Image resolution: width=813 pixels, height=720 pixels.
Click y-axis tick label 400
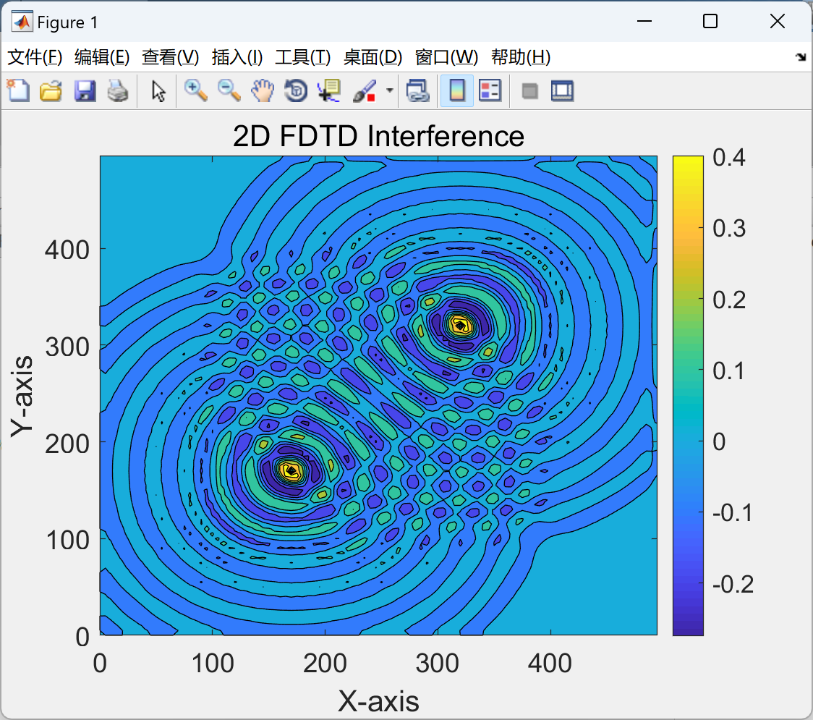pos(67,250)
